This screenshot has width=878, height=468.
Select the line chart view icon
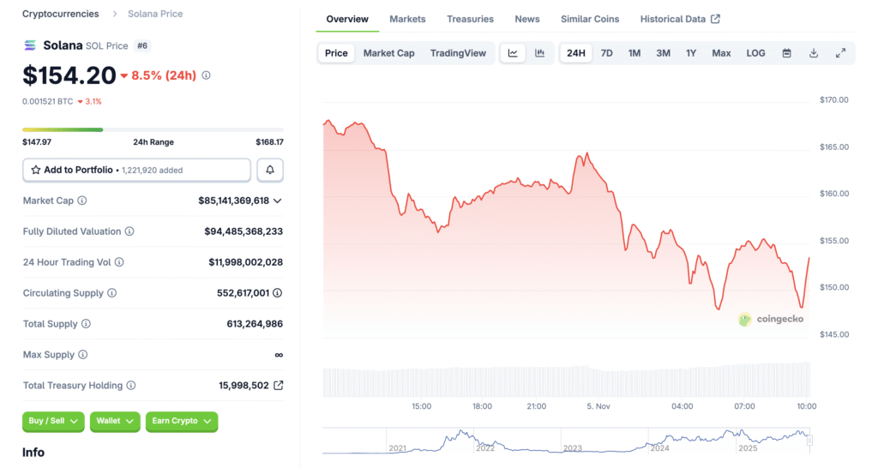click(x=513, y=53)
